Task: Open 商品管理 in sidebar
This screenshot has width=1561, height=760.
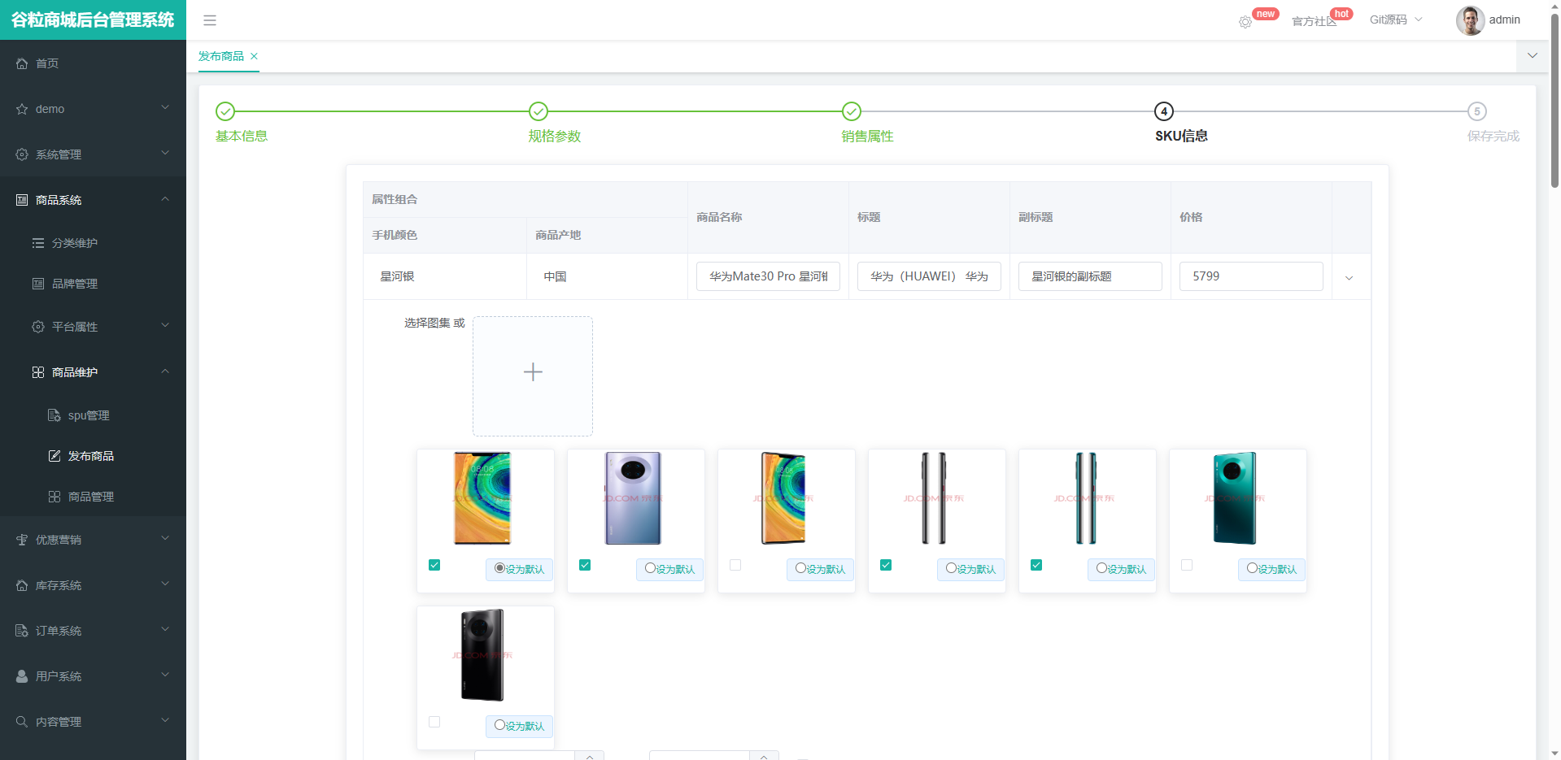Action: [x=90, y=497]
